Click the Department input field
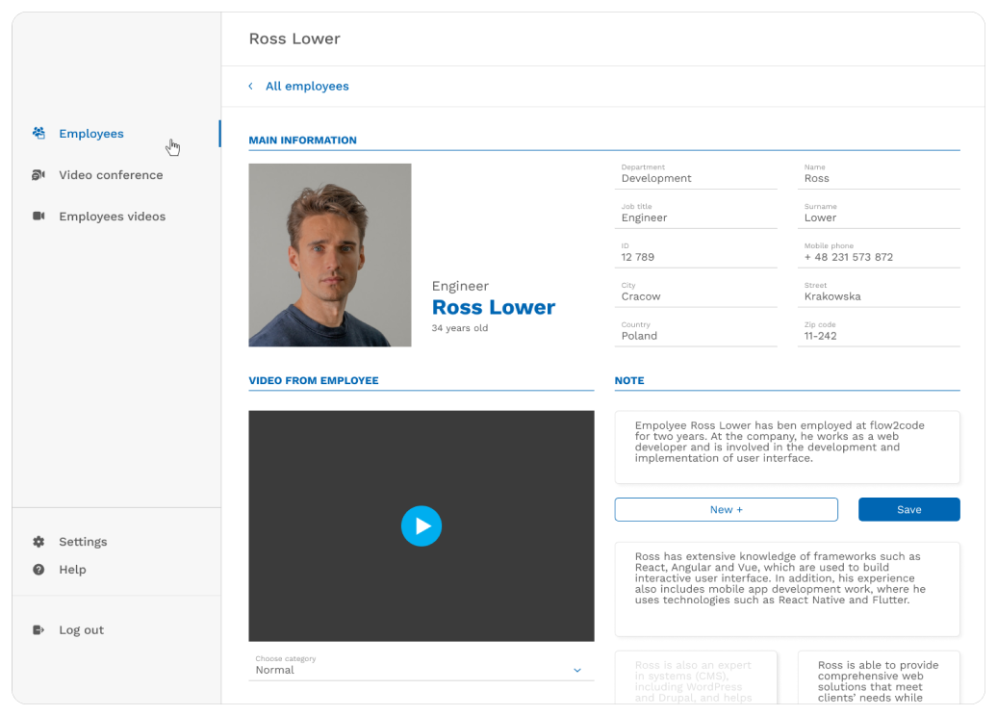997x716 pixels. [x=695, y=177]
